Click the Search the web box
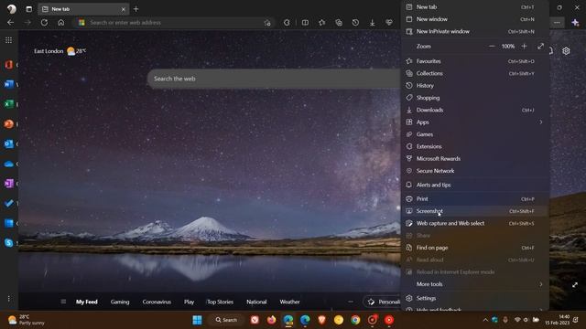This screenshot has width=586, height=329. tap(275, 79)
